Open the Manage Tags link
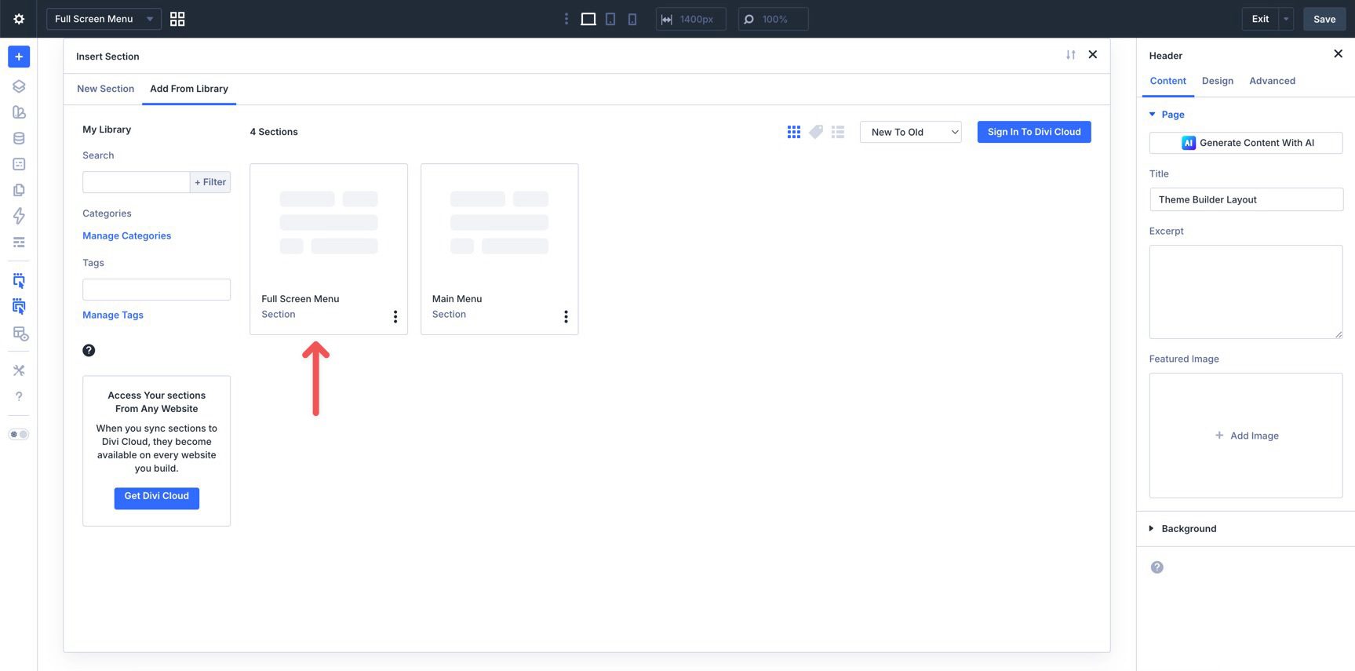 coord(113,315)
